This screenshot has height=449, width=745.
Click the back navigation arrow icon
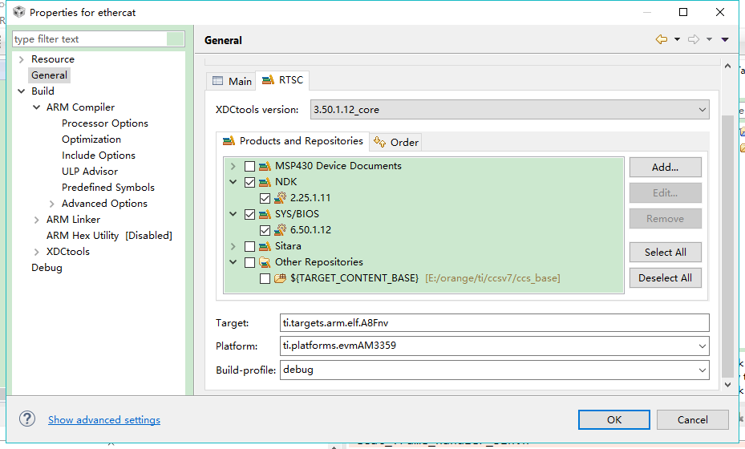click(661, 39)
